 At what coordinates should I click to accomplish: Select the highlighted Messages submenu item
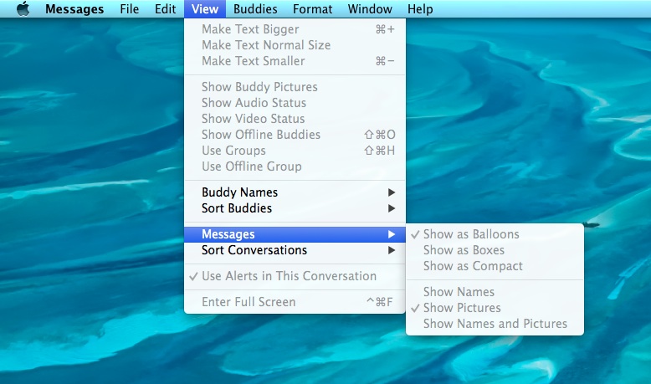(295, 234)
